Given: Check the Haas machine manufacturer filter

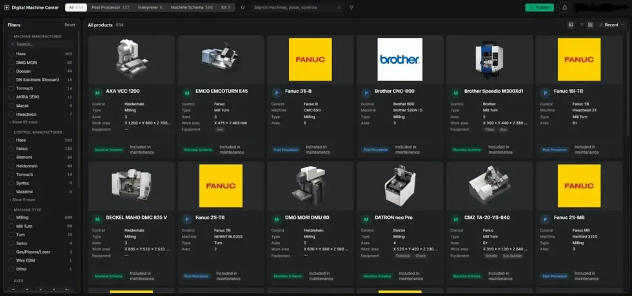Looking at the screenshot, I should point(12,54).
